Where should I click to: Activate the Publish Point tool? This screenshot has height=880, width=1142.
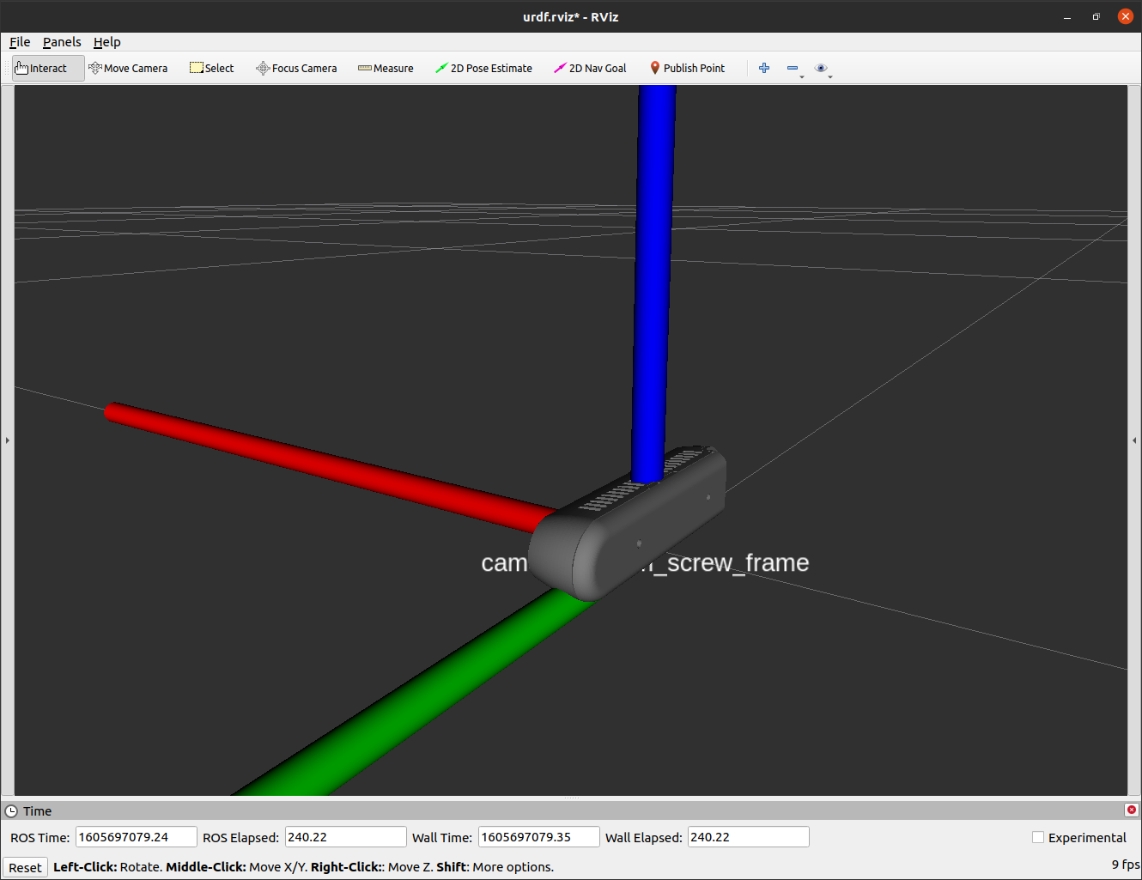tap(687, 68)
